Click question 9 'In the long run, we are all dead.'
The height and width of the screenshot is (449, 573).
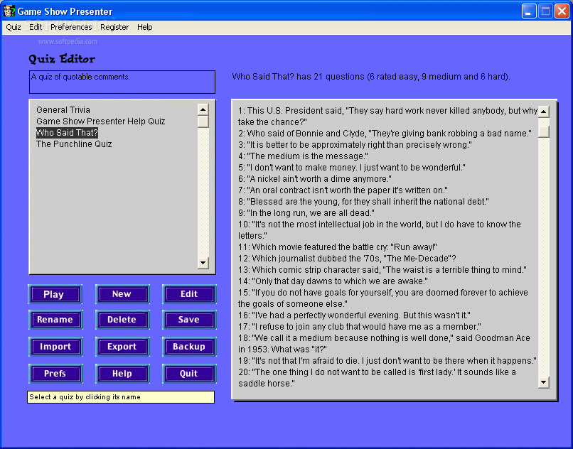pos(306,212)
